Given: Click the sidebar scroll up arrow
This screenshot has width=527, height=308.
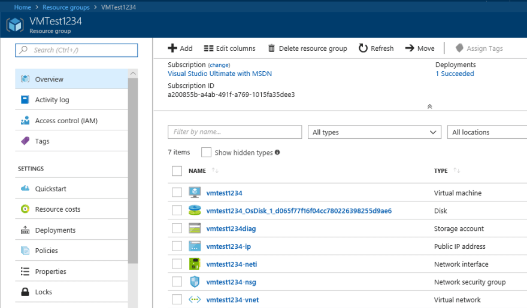Looking at the screenshot, I should 133,73.
